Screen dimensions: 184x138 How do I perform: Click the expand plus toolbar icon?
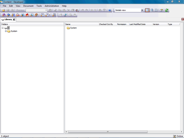92,10
